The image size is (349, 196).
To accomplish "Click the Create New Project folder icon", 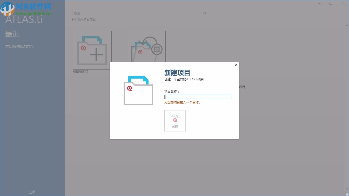I will (92, 50).
